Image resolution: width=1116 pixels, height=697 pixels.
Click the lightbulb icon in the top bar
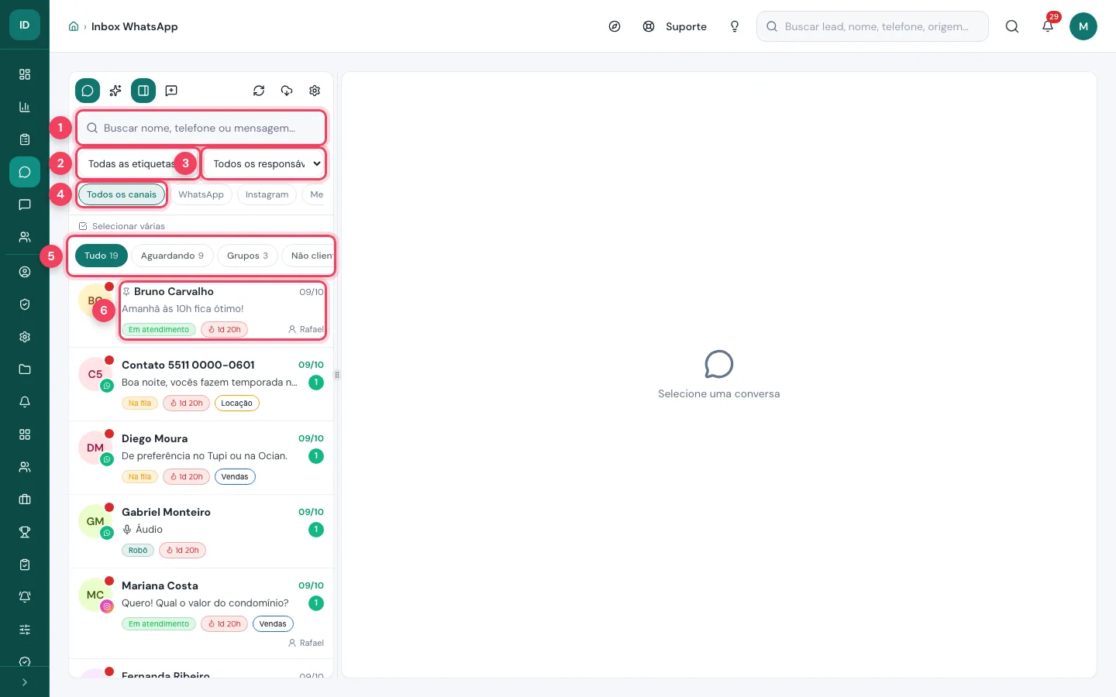click(735, 26)
